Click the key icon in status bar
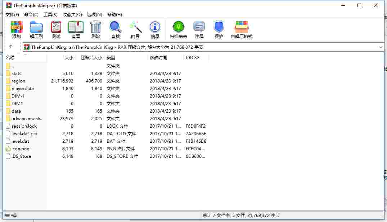This screenshot has height=222, width=387. [x=14, y=215]
